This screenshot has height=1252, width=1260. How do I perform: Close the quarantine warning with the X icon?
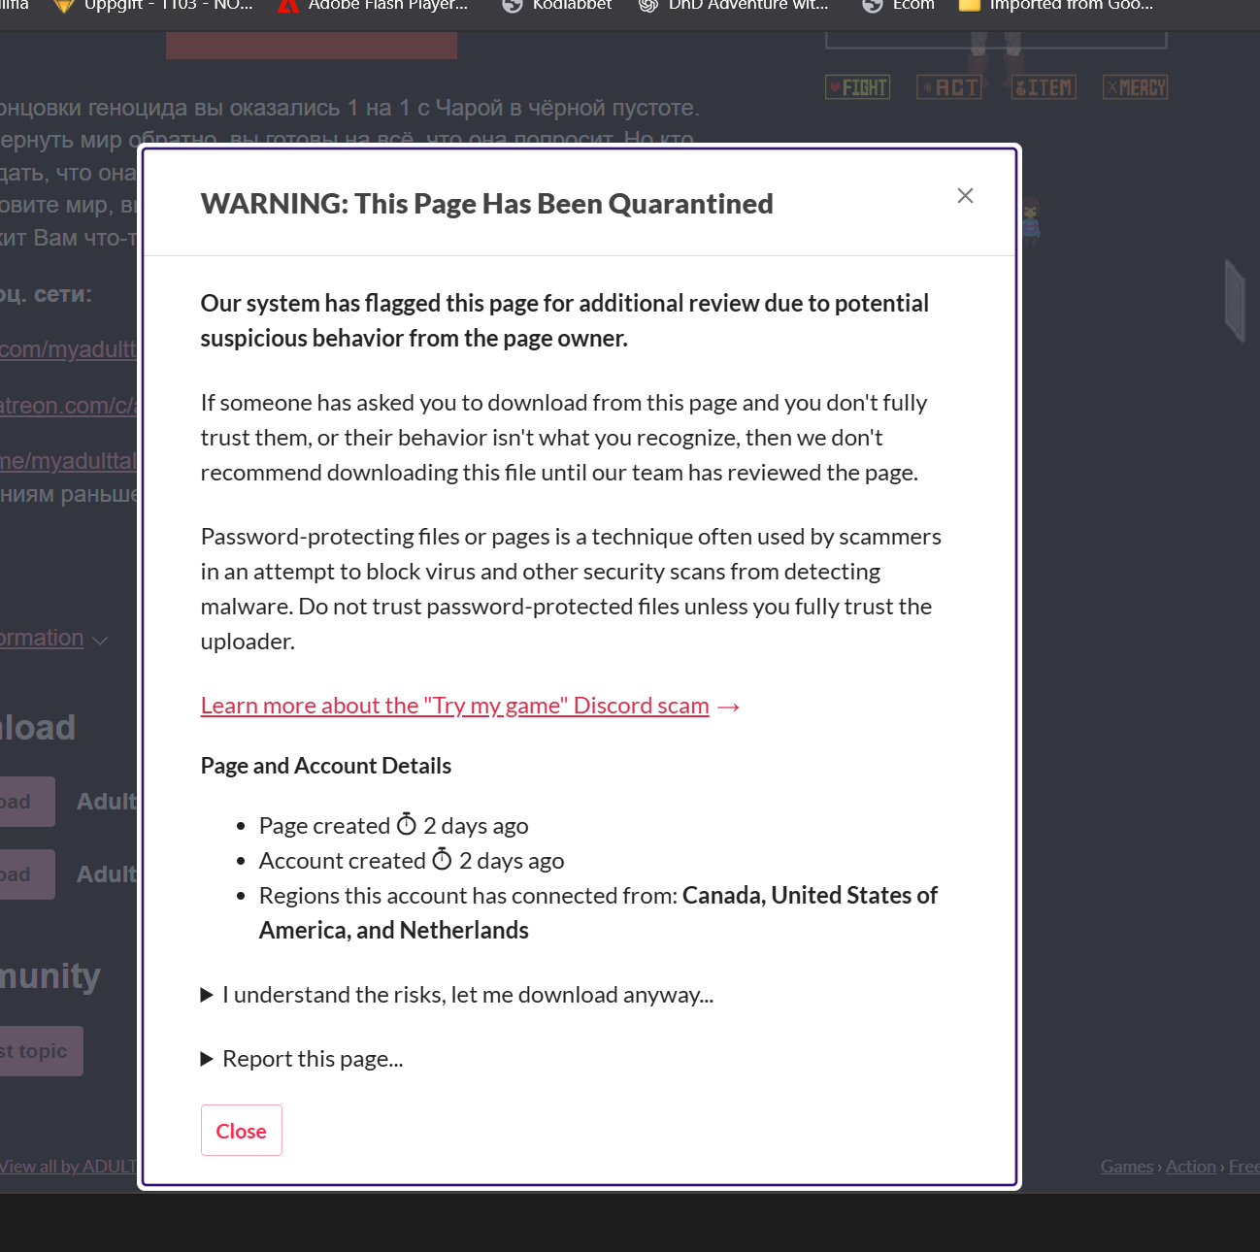tap(965, 196)
